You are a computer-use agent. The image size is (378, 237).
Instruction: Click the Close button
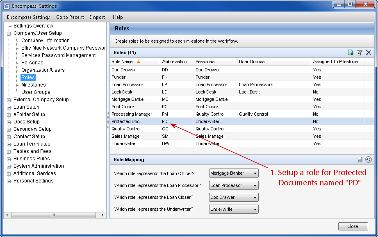tap(353, 226)
